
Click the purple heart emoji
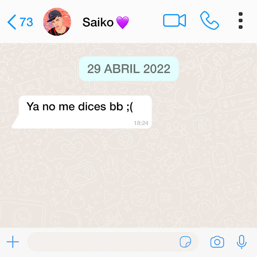coord(122,23)
